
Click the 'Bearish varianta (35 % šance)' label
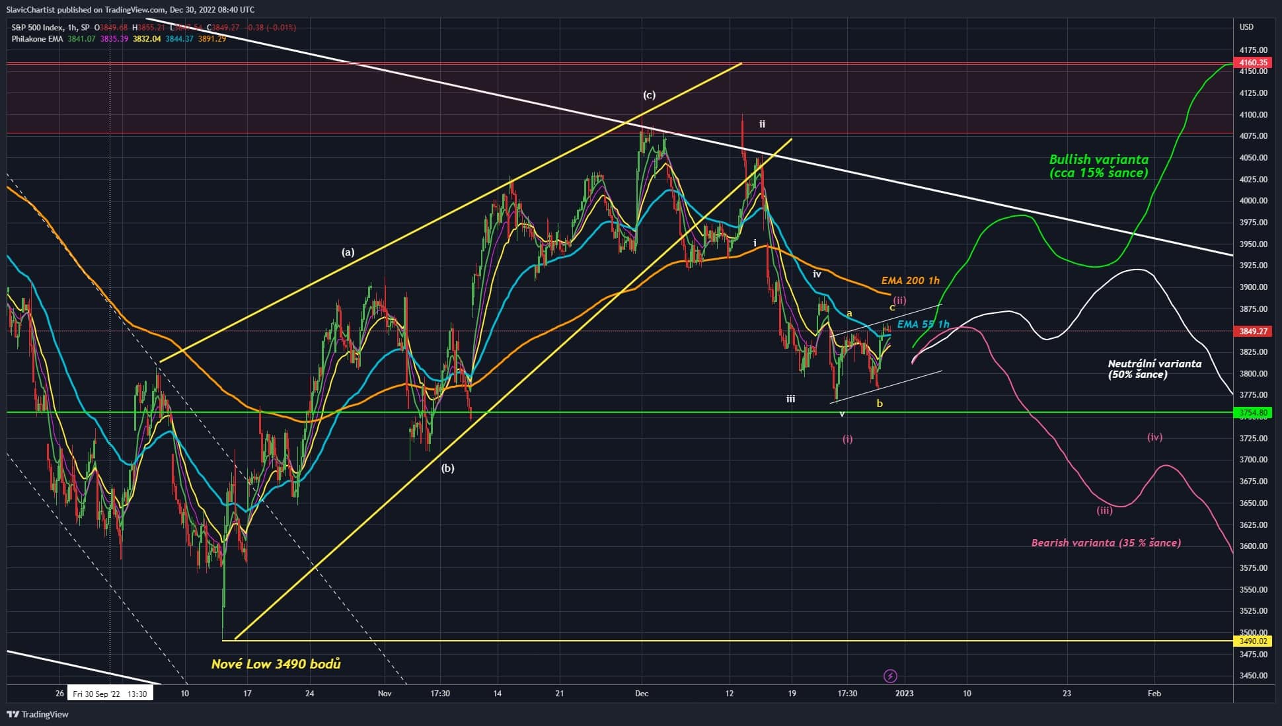pyautogui.click(x=1106, y=543)
